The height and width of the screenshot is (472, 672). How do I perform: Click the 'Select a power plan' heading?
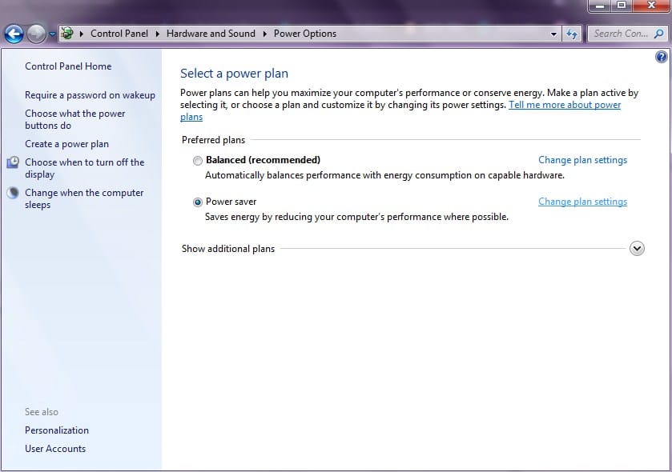pos(234,74)
